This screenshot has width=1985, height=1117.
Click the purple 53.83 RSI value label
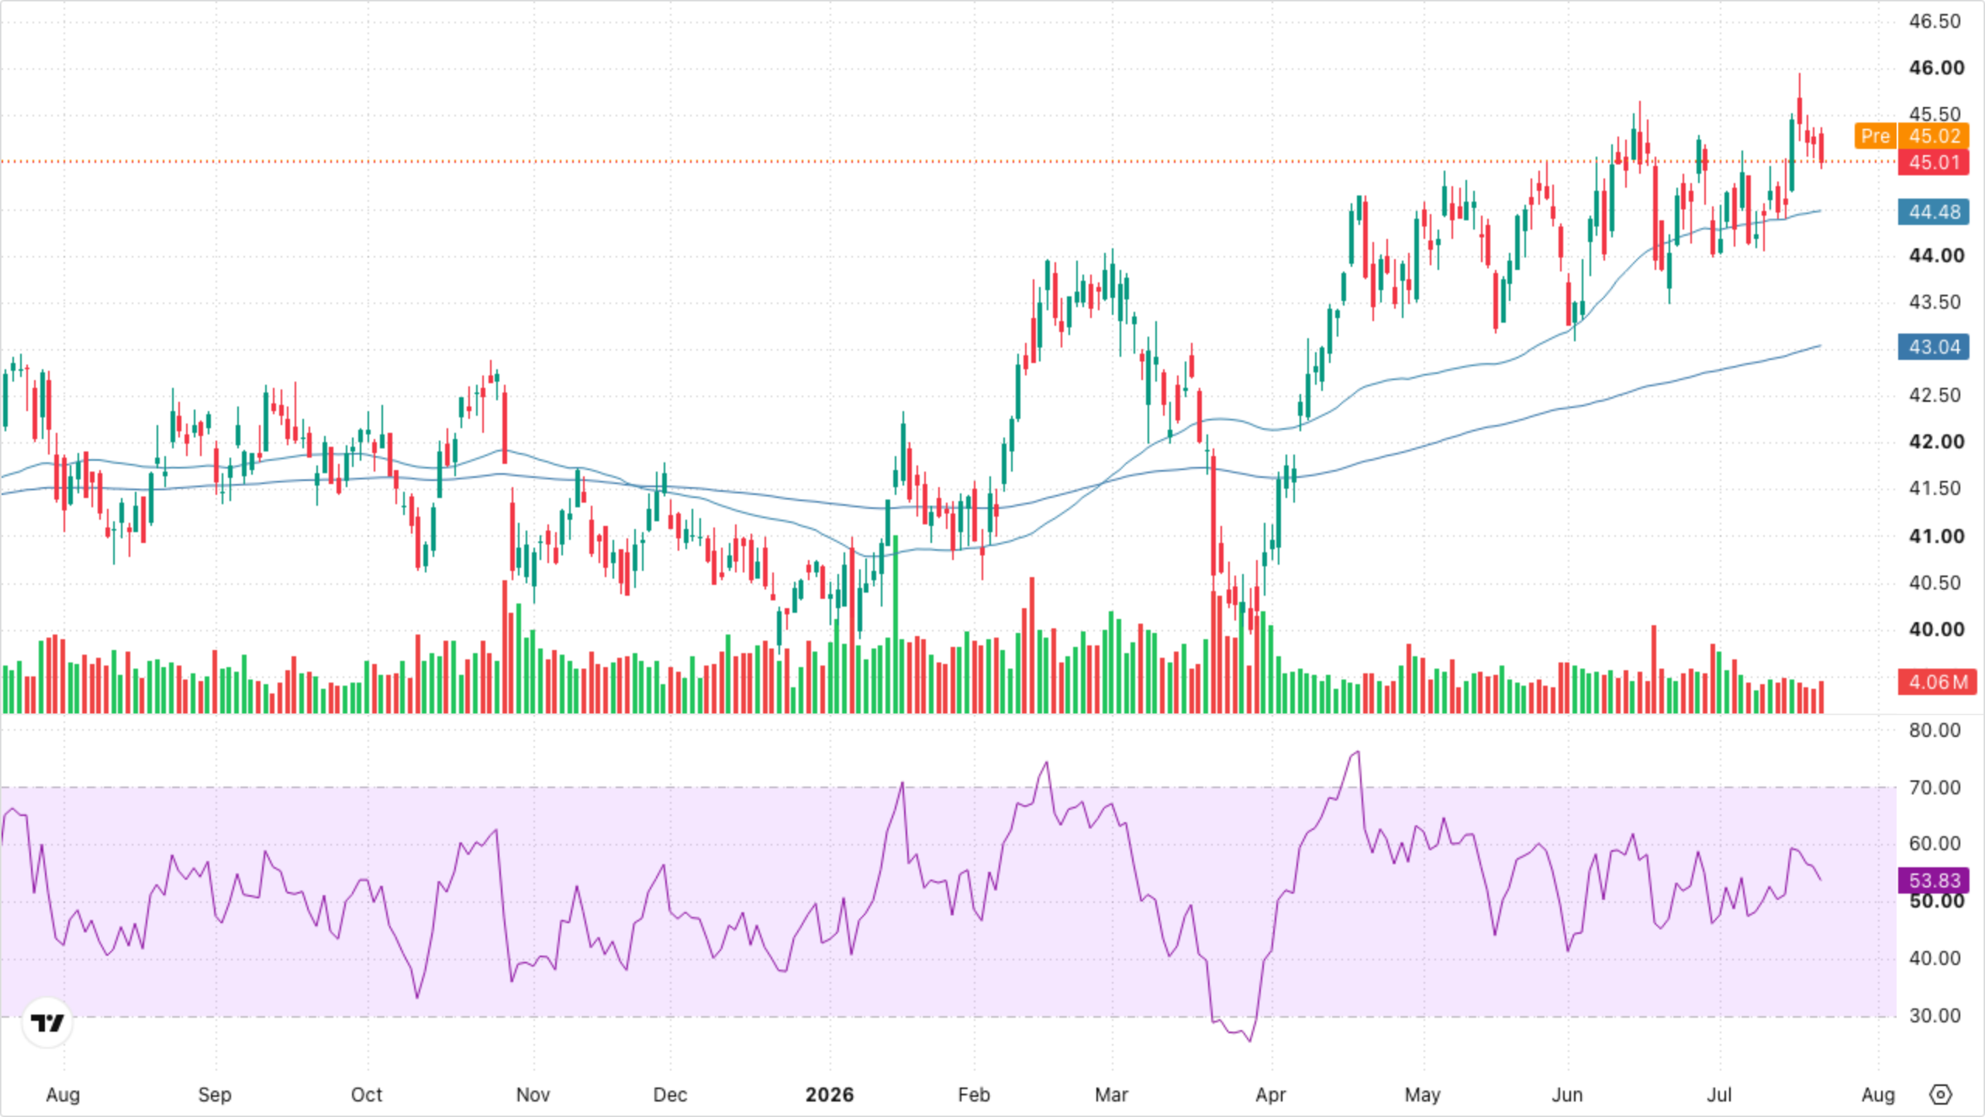pyautogui.click(x=1934, y=880)
